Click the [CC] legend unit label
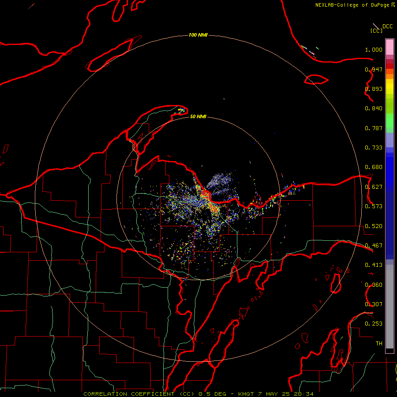The image size is (397, 397). tap(376, 30)
